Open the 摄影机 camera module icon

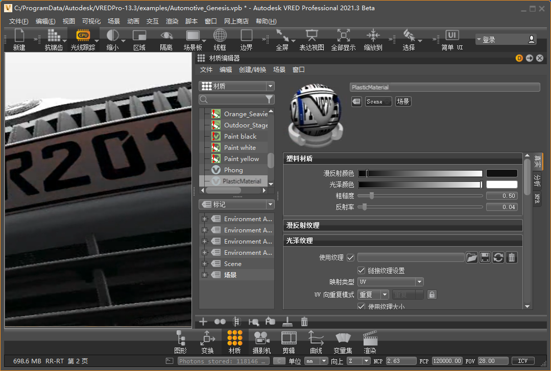pos(261,338)
